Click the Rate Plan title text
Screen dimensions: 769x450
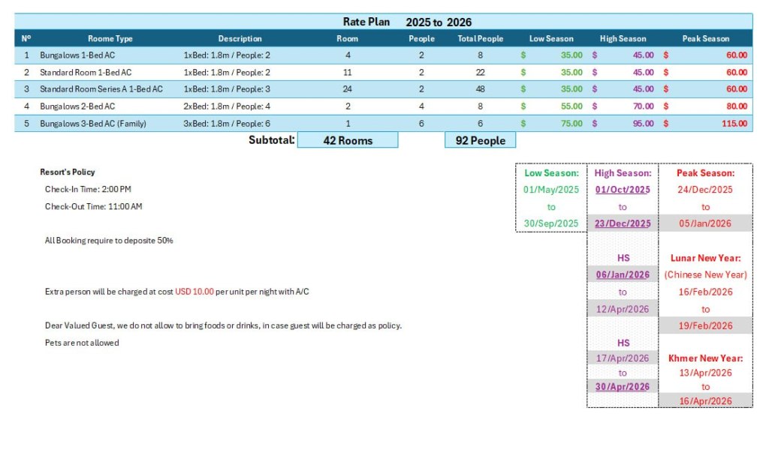[366, 22]
